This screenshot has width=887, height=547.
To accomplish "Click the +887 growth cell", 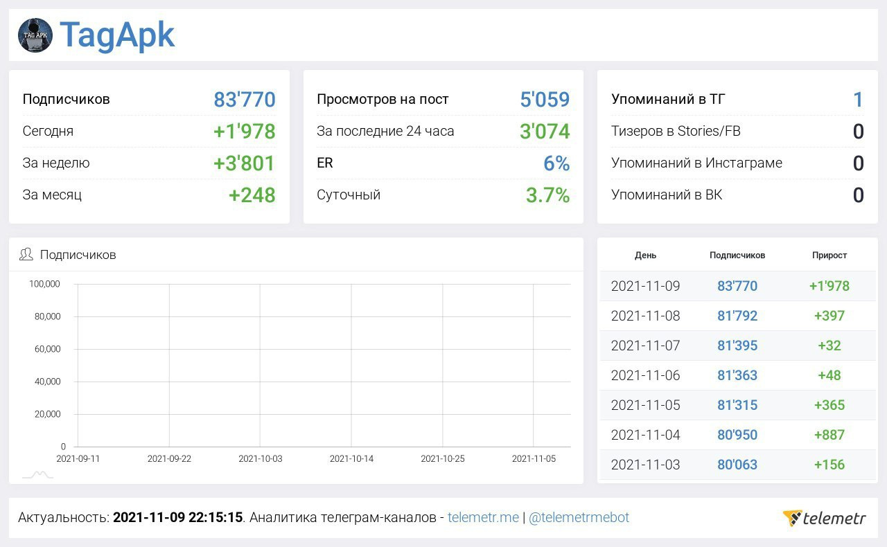I will pos(829,435).
